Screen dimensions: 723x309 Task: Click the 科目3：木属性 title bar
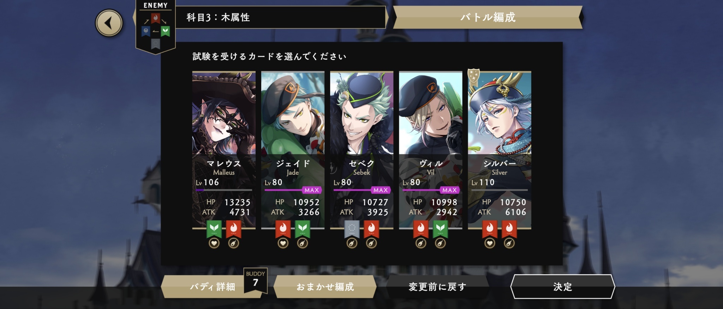[x=281, y=17]
